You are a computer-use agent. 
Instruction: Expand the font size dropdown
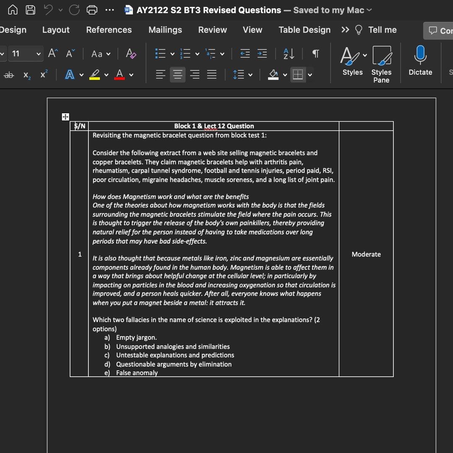click(39, 54)
